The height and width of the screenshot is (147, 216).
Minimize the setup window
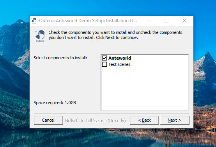tap(149, 21)
